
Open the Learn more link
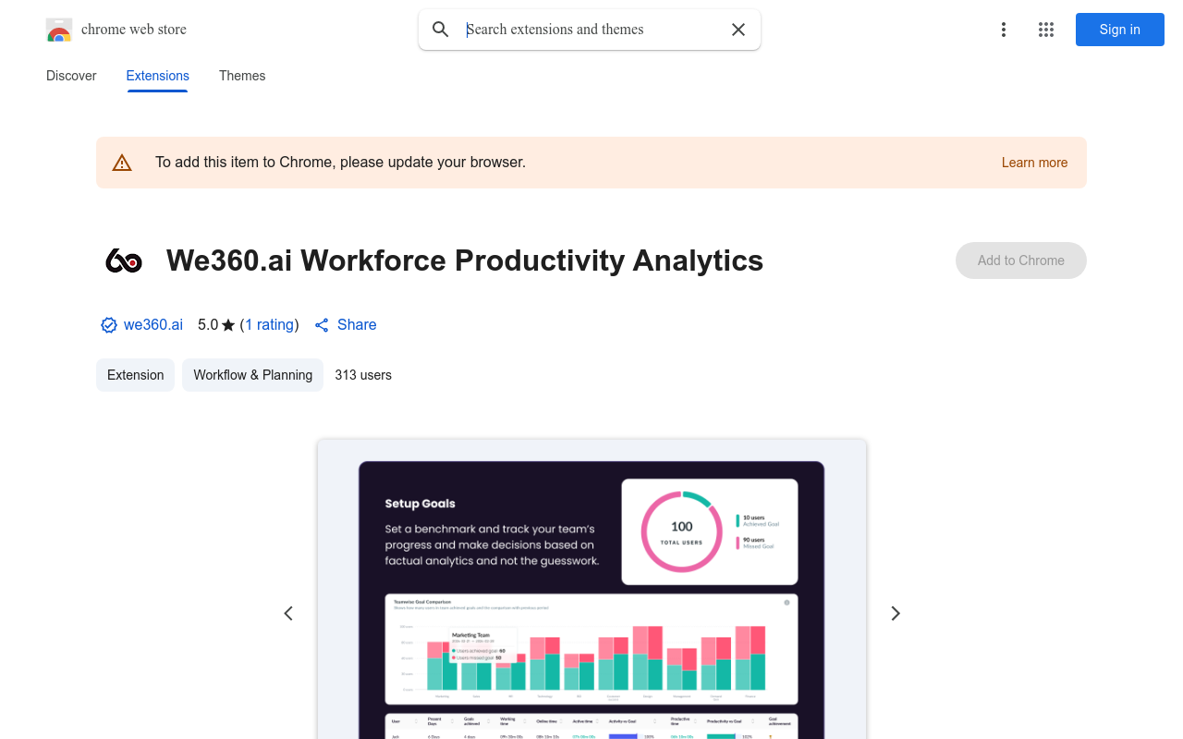[1034, 163]
